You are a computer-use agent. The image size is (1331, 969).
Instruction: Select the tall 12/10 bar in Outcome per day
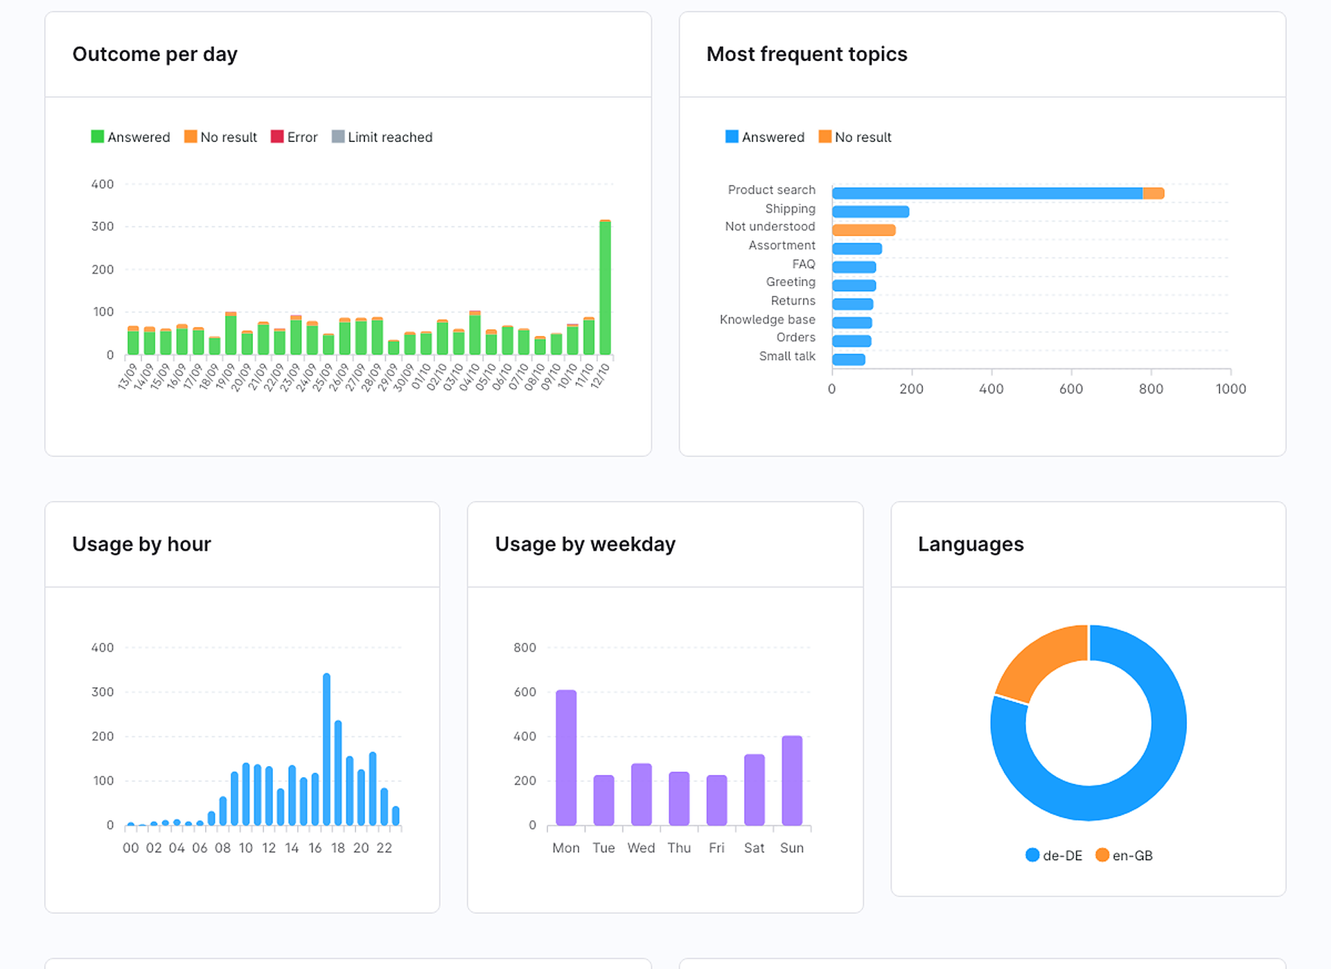(x=605, y=287)
